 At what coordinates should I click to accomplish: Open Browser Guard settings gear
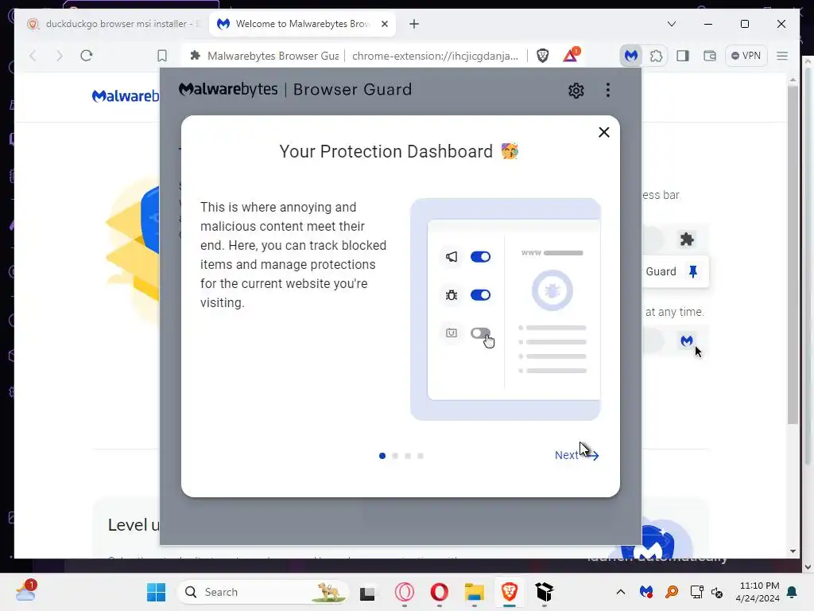point(576,91)
